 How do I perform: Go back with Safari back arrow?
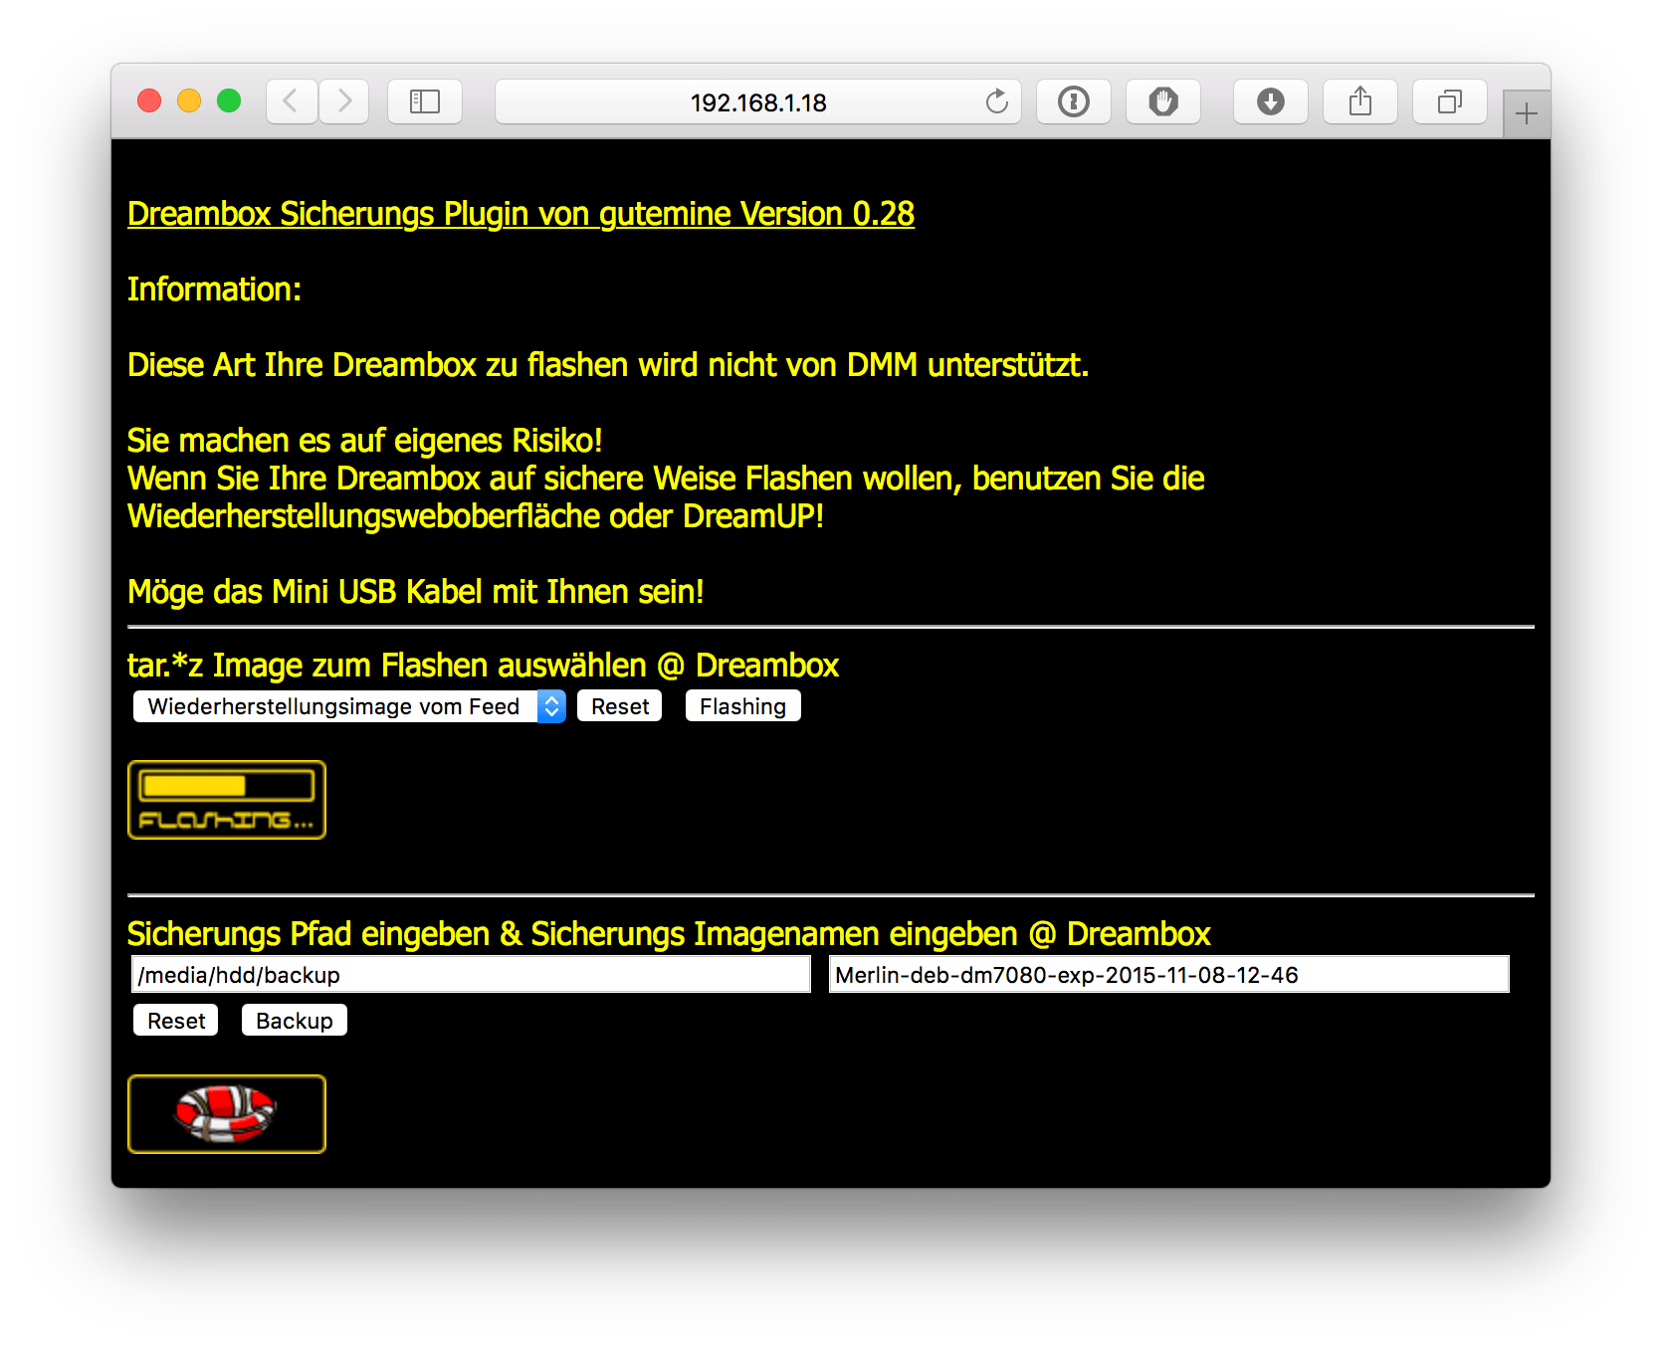[x=292, y=101]
